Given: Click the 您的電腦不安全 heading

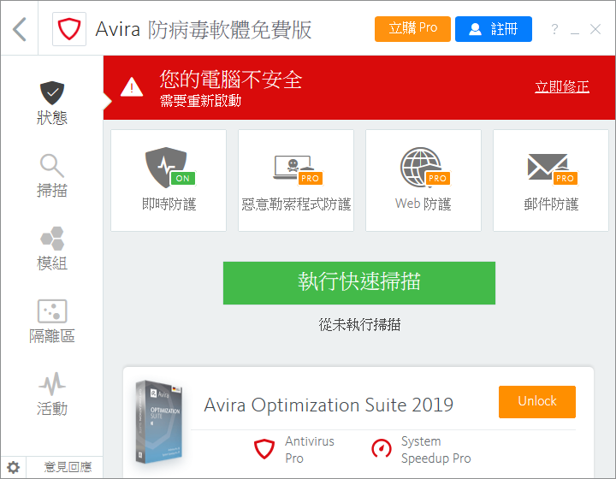Looking at the screenshot, I should pos(231,79).
